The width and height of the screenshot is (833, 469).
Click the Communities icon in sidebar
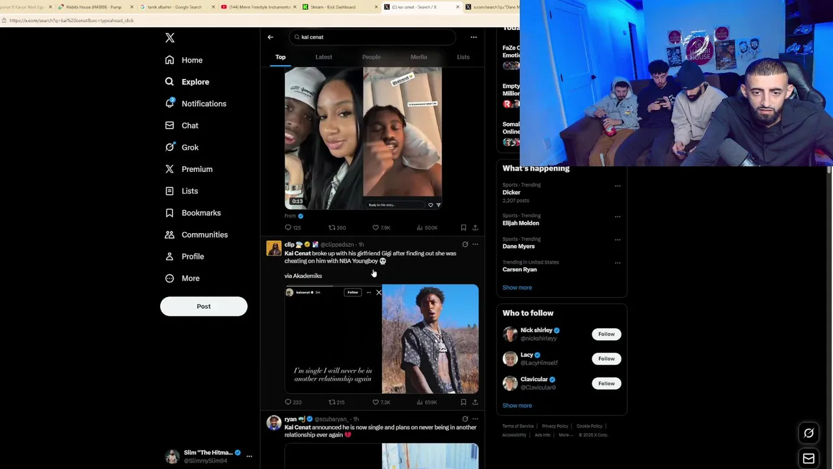(169, 234)
